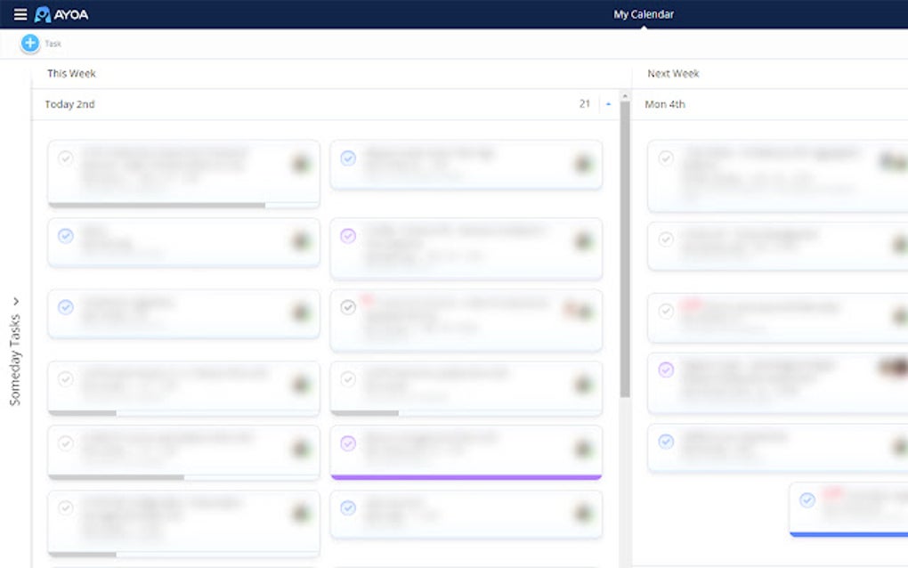This screenshot has height=568, width=908.
Task: Collapse the Today 2nd task list
Action: (x=608, y=103)
